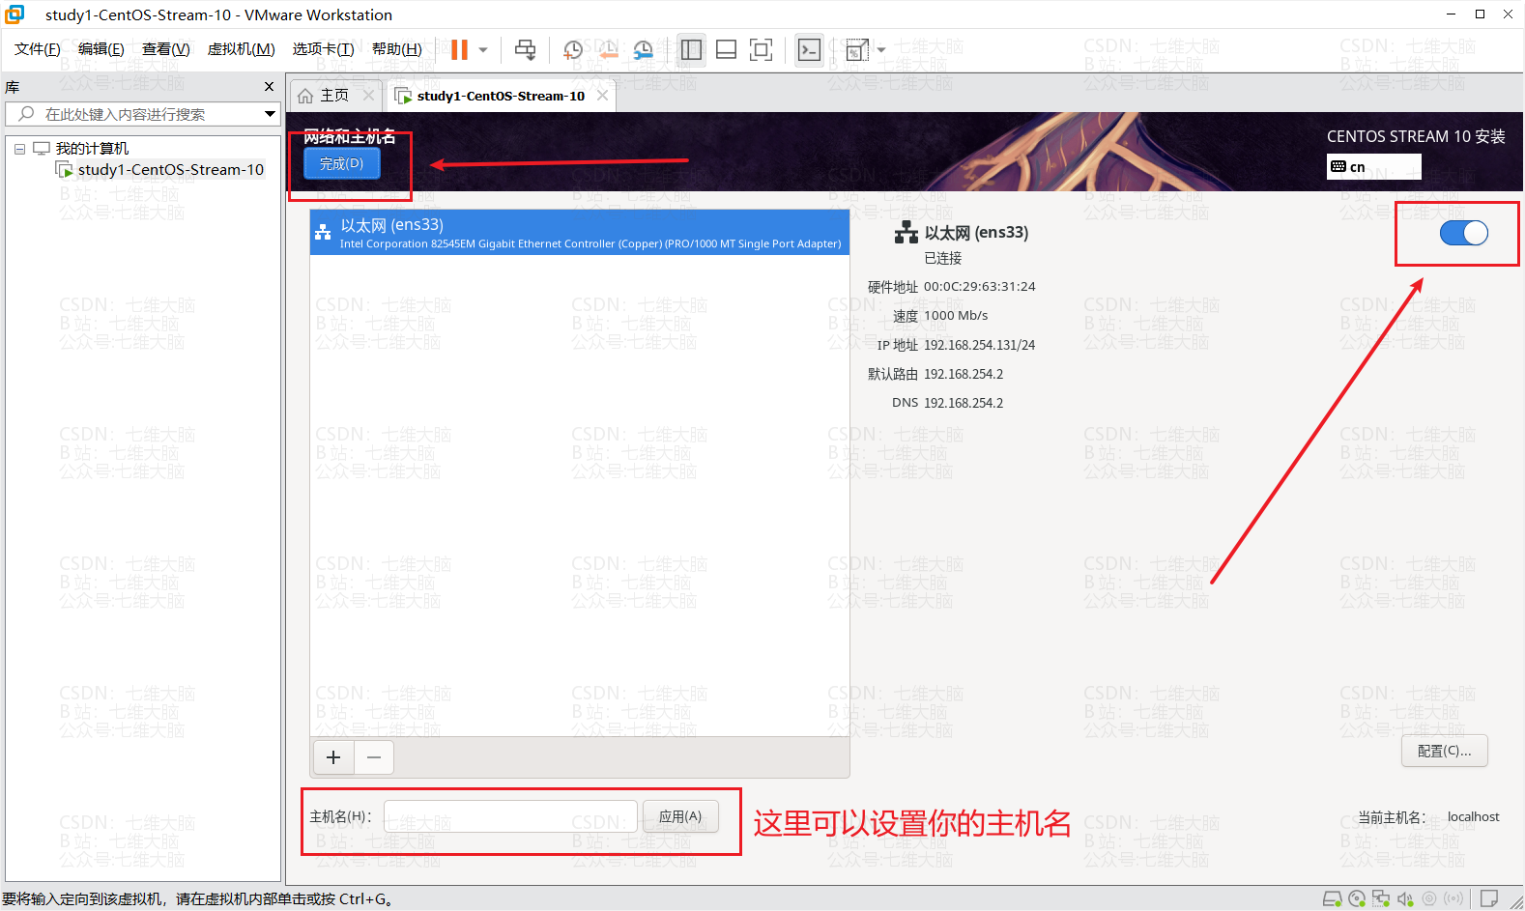Open the stretch guest dropdown arrow

tap(881, 49)
